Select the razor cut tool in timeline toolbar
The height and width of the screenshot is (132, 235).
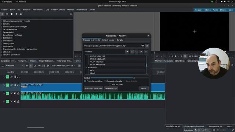pyautogui.click(x=35, y=66)
